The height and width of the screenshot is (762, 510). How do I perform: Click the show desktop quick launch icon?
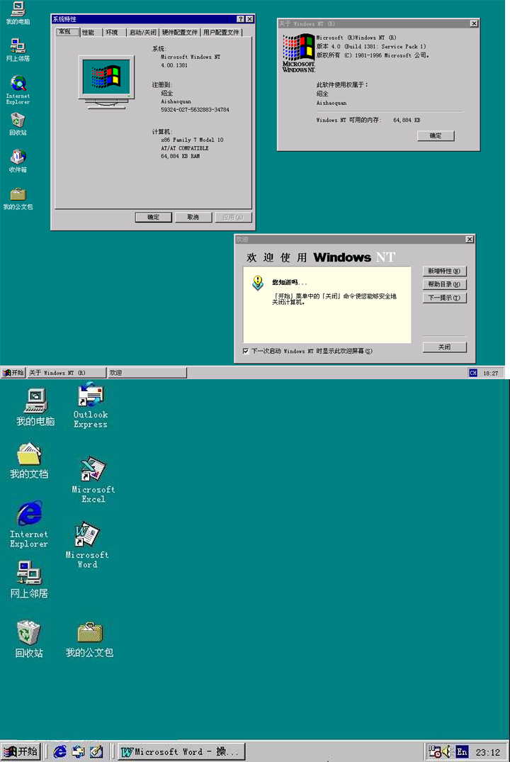pyautogui.click(x=96, y=751)
